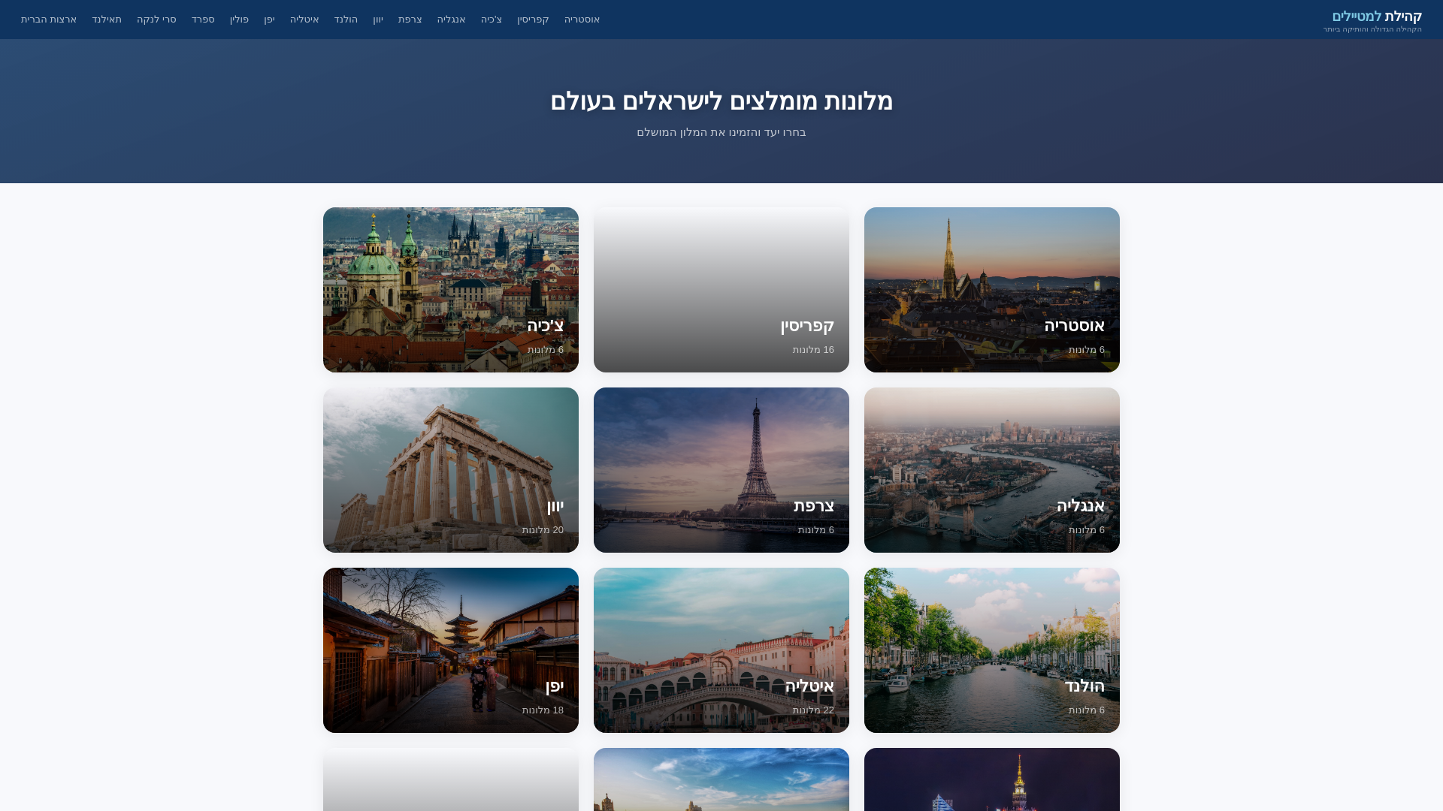Open the אנגליה card showing London river
Image resolution: width=1443 pixels, height=811 pixels.
(x=992, y=470)
